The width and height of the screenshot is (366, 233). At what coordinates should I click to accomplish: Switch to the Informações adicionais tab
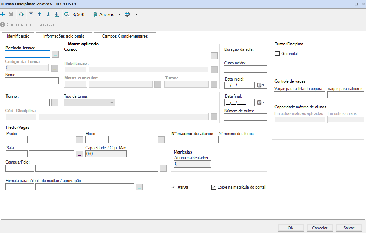click(64, 36)
